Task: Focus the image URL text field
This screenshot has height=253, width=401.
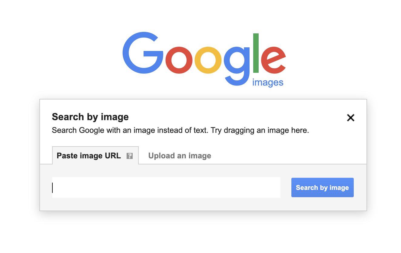Action: pos(166,187)
